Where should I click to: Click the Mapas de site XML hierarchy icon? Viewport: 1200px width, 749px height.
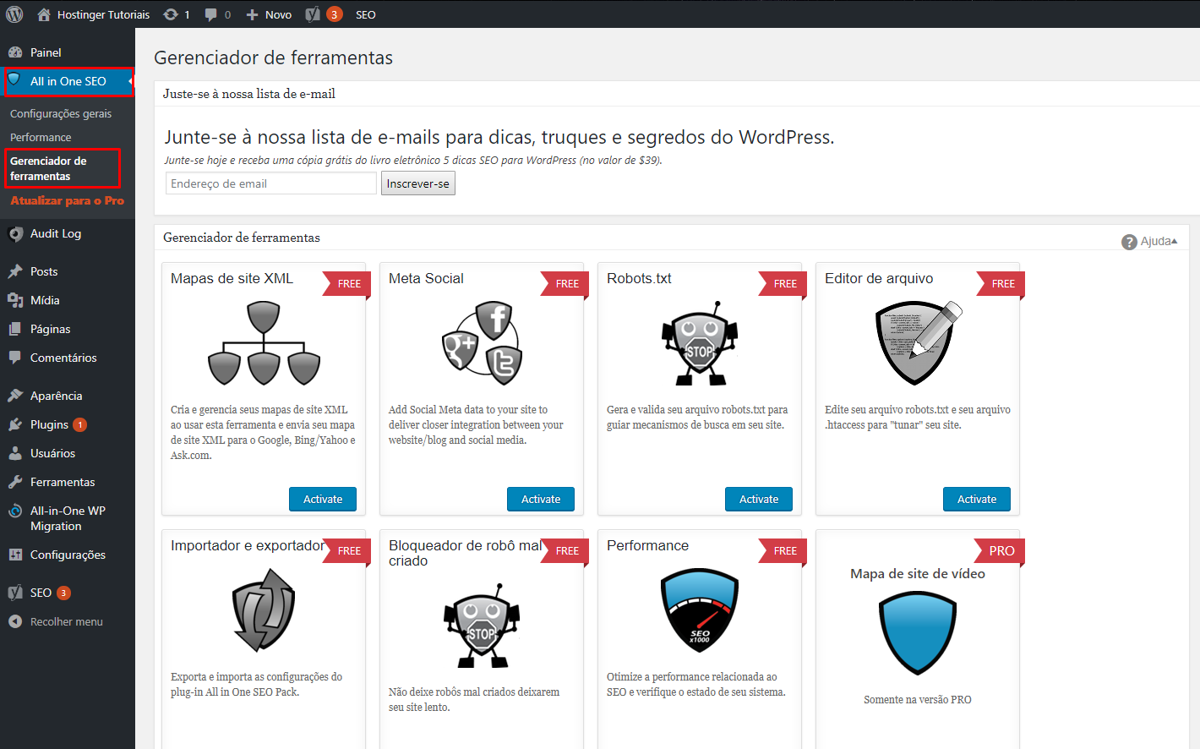click(264, 344)
